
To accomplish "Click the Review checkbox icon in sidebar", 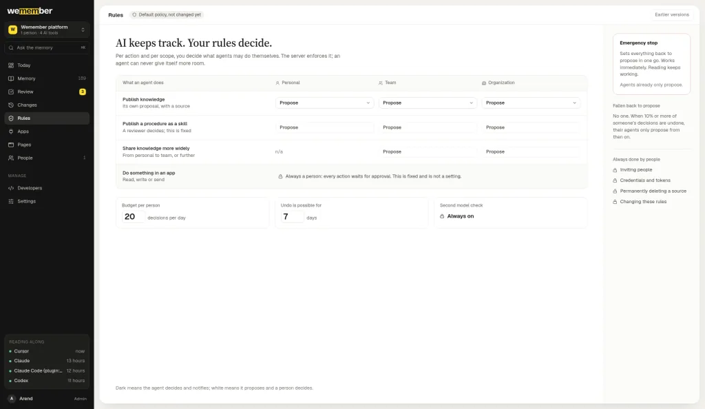I will point(11,92).
